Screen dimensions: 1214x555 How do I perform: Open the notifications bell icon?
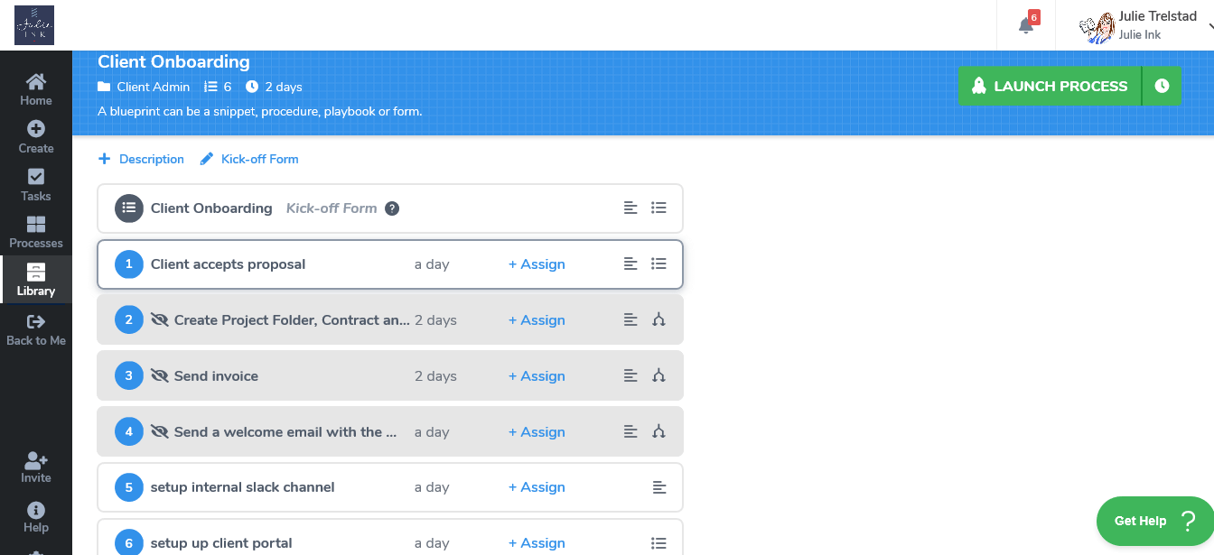[x=1026, y=25]
